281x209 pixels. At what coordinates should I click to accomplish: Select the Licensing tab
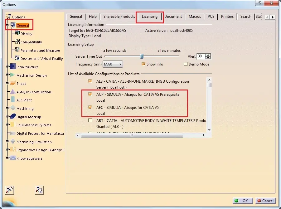click(150, 17)
